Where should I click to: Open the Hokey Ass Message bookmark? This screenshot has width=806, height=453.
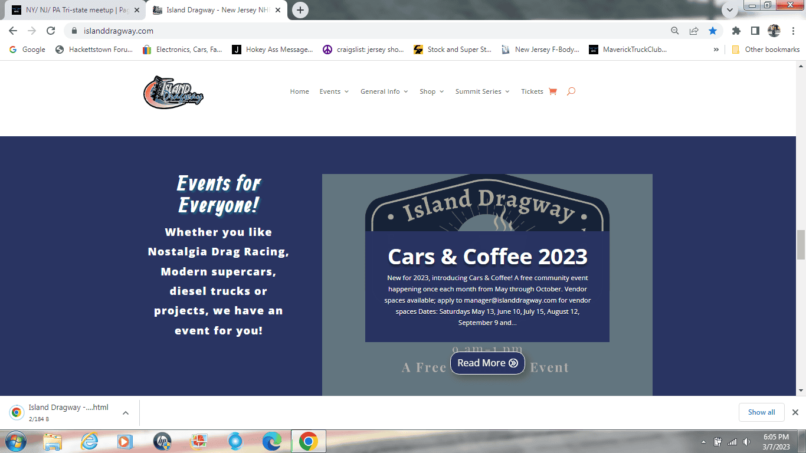click(x=273, y=50)
